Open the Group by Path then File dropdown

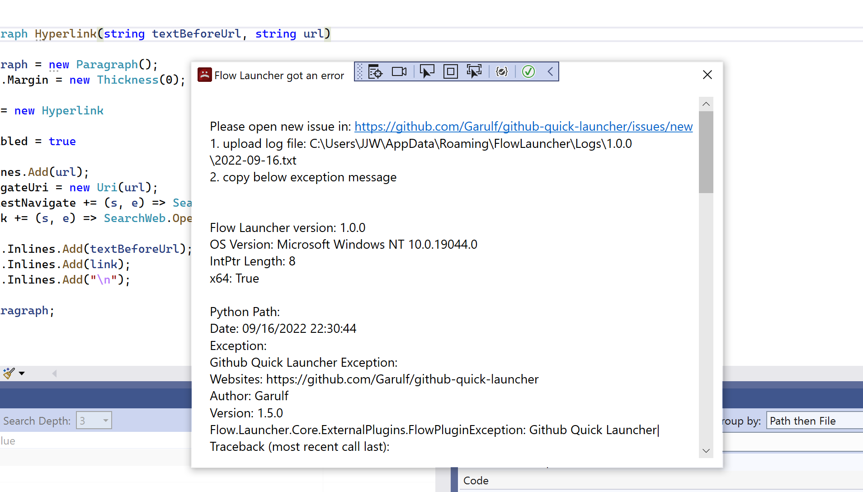tap(815, 421)
